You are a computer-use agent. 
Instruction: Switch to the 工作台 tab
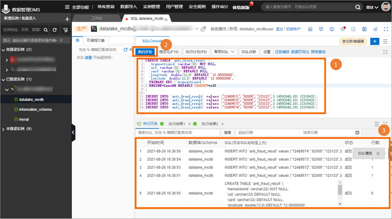(x=97, y=18)
